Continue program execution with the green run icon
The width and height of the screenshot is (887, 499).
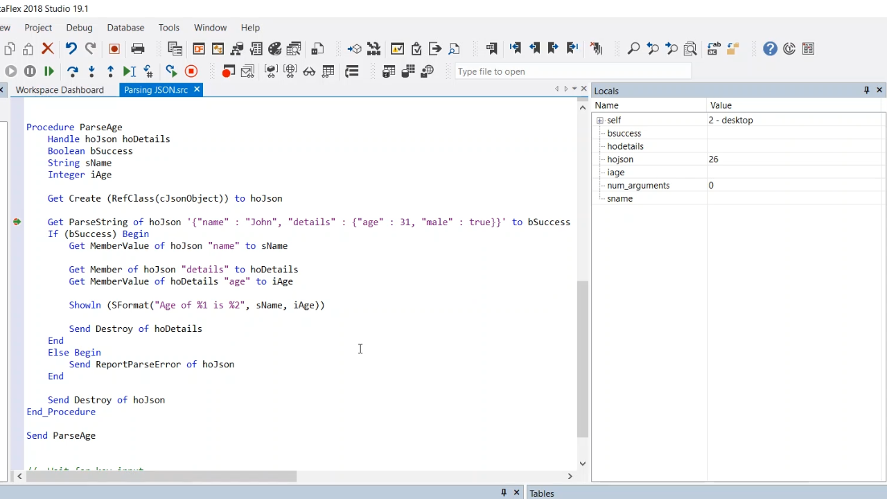[x=49, y=71]
